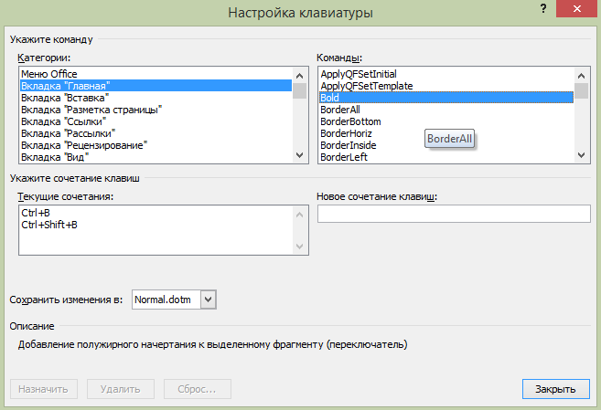
Task: Choose ApplyQFSetTemplate command
Action: (446, 86)
